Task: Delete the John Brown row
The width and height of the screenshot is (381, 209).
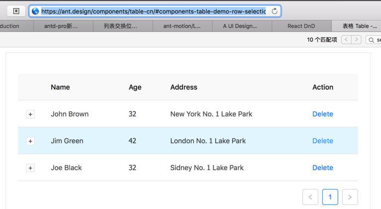Action: [x=322, y=114]
